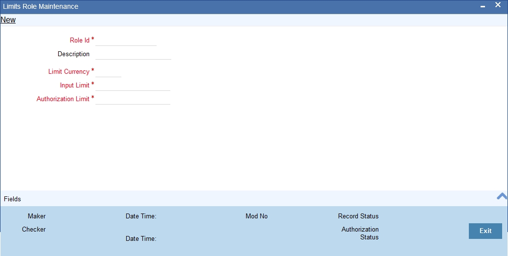Screen dimensions: 508x256
Task: Close the Limits Role Maintenance window
Action: [x=498, y=5]
